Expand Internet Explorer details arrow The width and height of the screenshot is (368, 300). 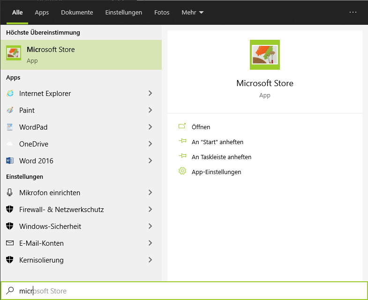(x=150, y=93)
